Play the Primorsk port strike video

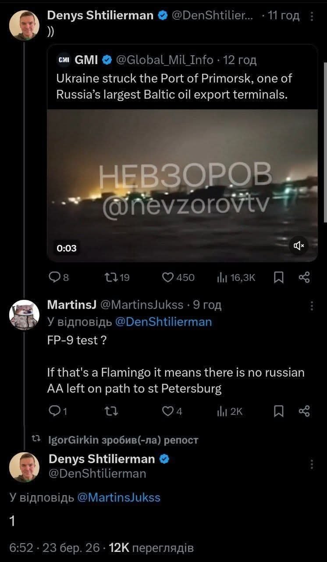click(182, 185)
